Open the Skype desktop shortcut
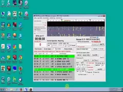This screenshot has height=92, width=123. coord(20,36)
